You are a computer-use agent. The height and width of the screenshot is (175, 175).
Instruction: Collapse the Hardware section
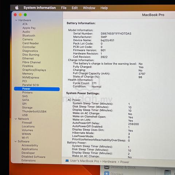click(16, 20)
